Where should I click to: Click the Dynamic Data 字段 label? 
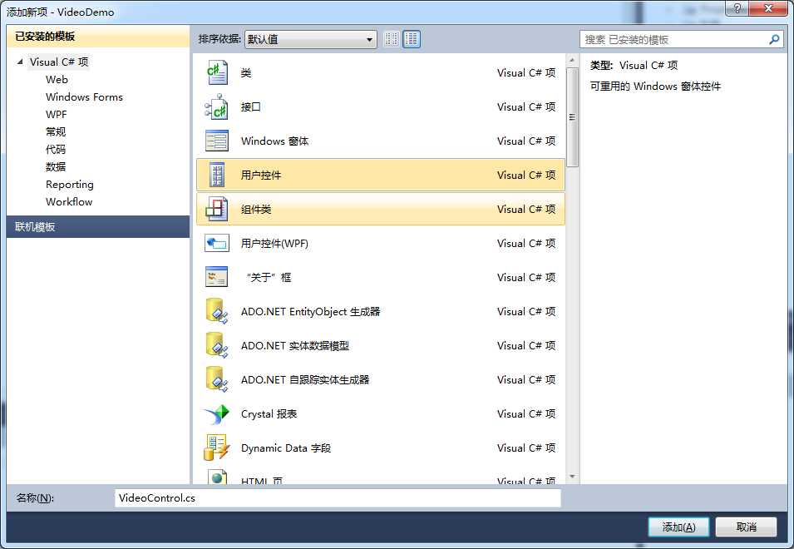(286, 448)
